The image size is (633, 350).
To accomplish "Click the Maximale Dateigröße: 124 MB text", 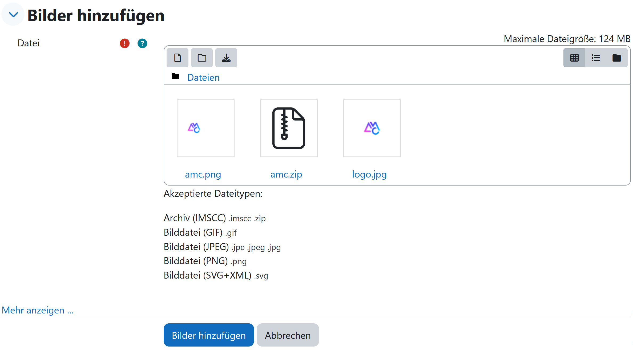I will point(567,39).
